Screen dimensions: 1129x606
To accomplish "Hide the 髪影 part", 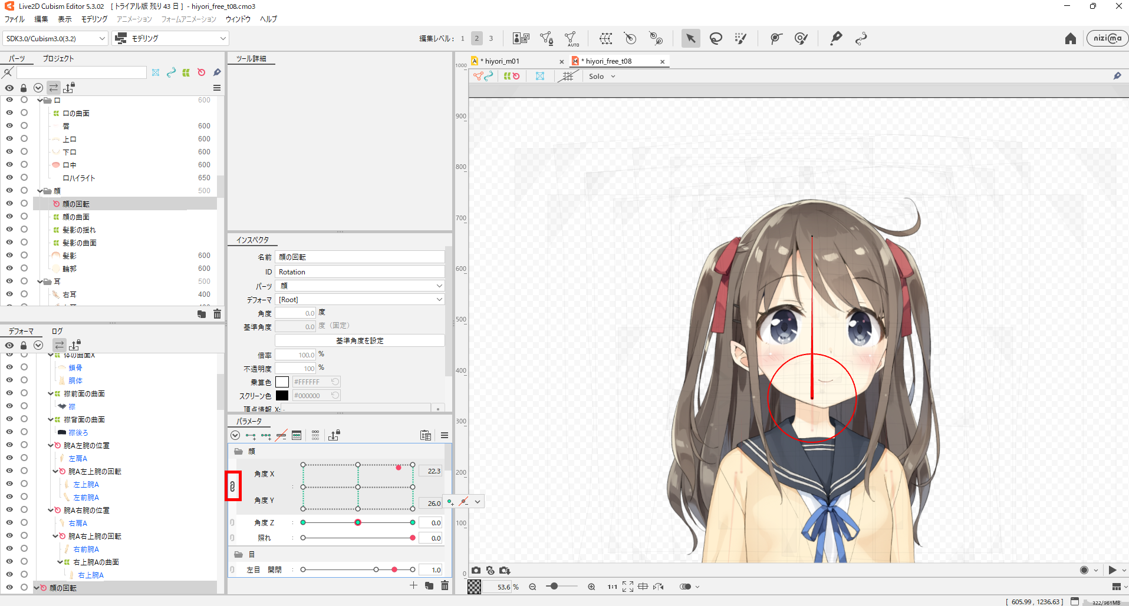I will tap(9, 255).
